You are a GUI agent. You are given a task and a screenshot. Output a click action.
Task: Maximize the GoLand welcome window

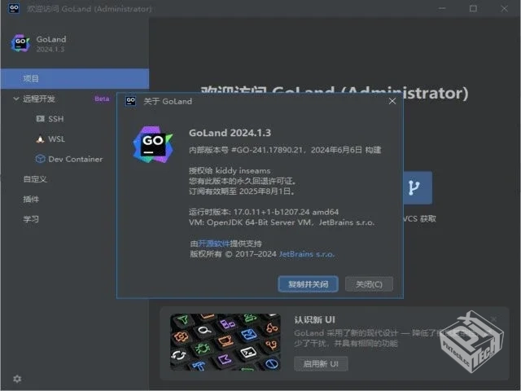[x=473, y=8]
